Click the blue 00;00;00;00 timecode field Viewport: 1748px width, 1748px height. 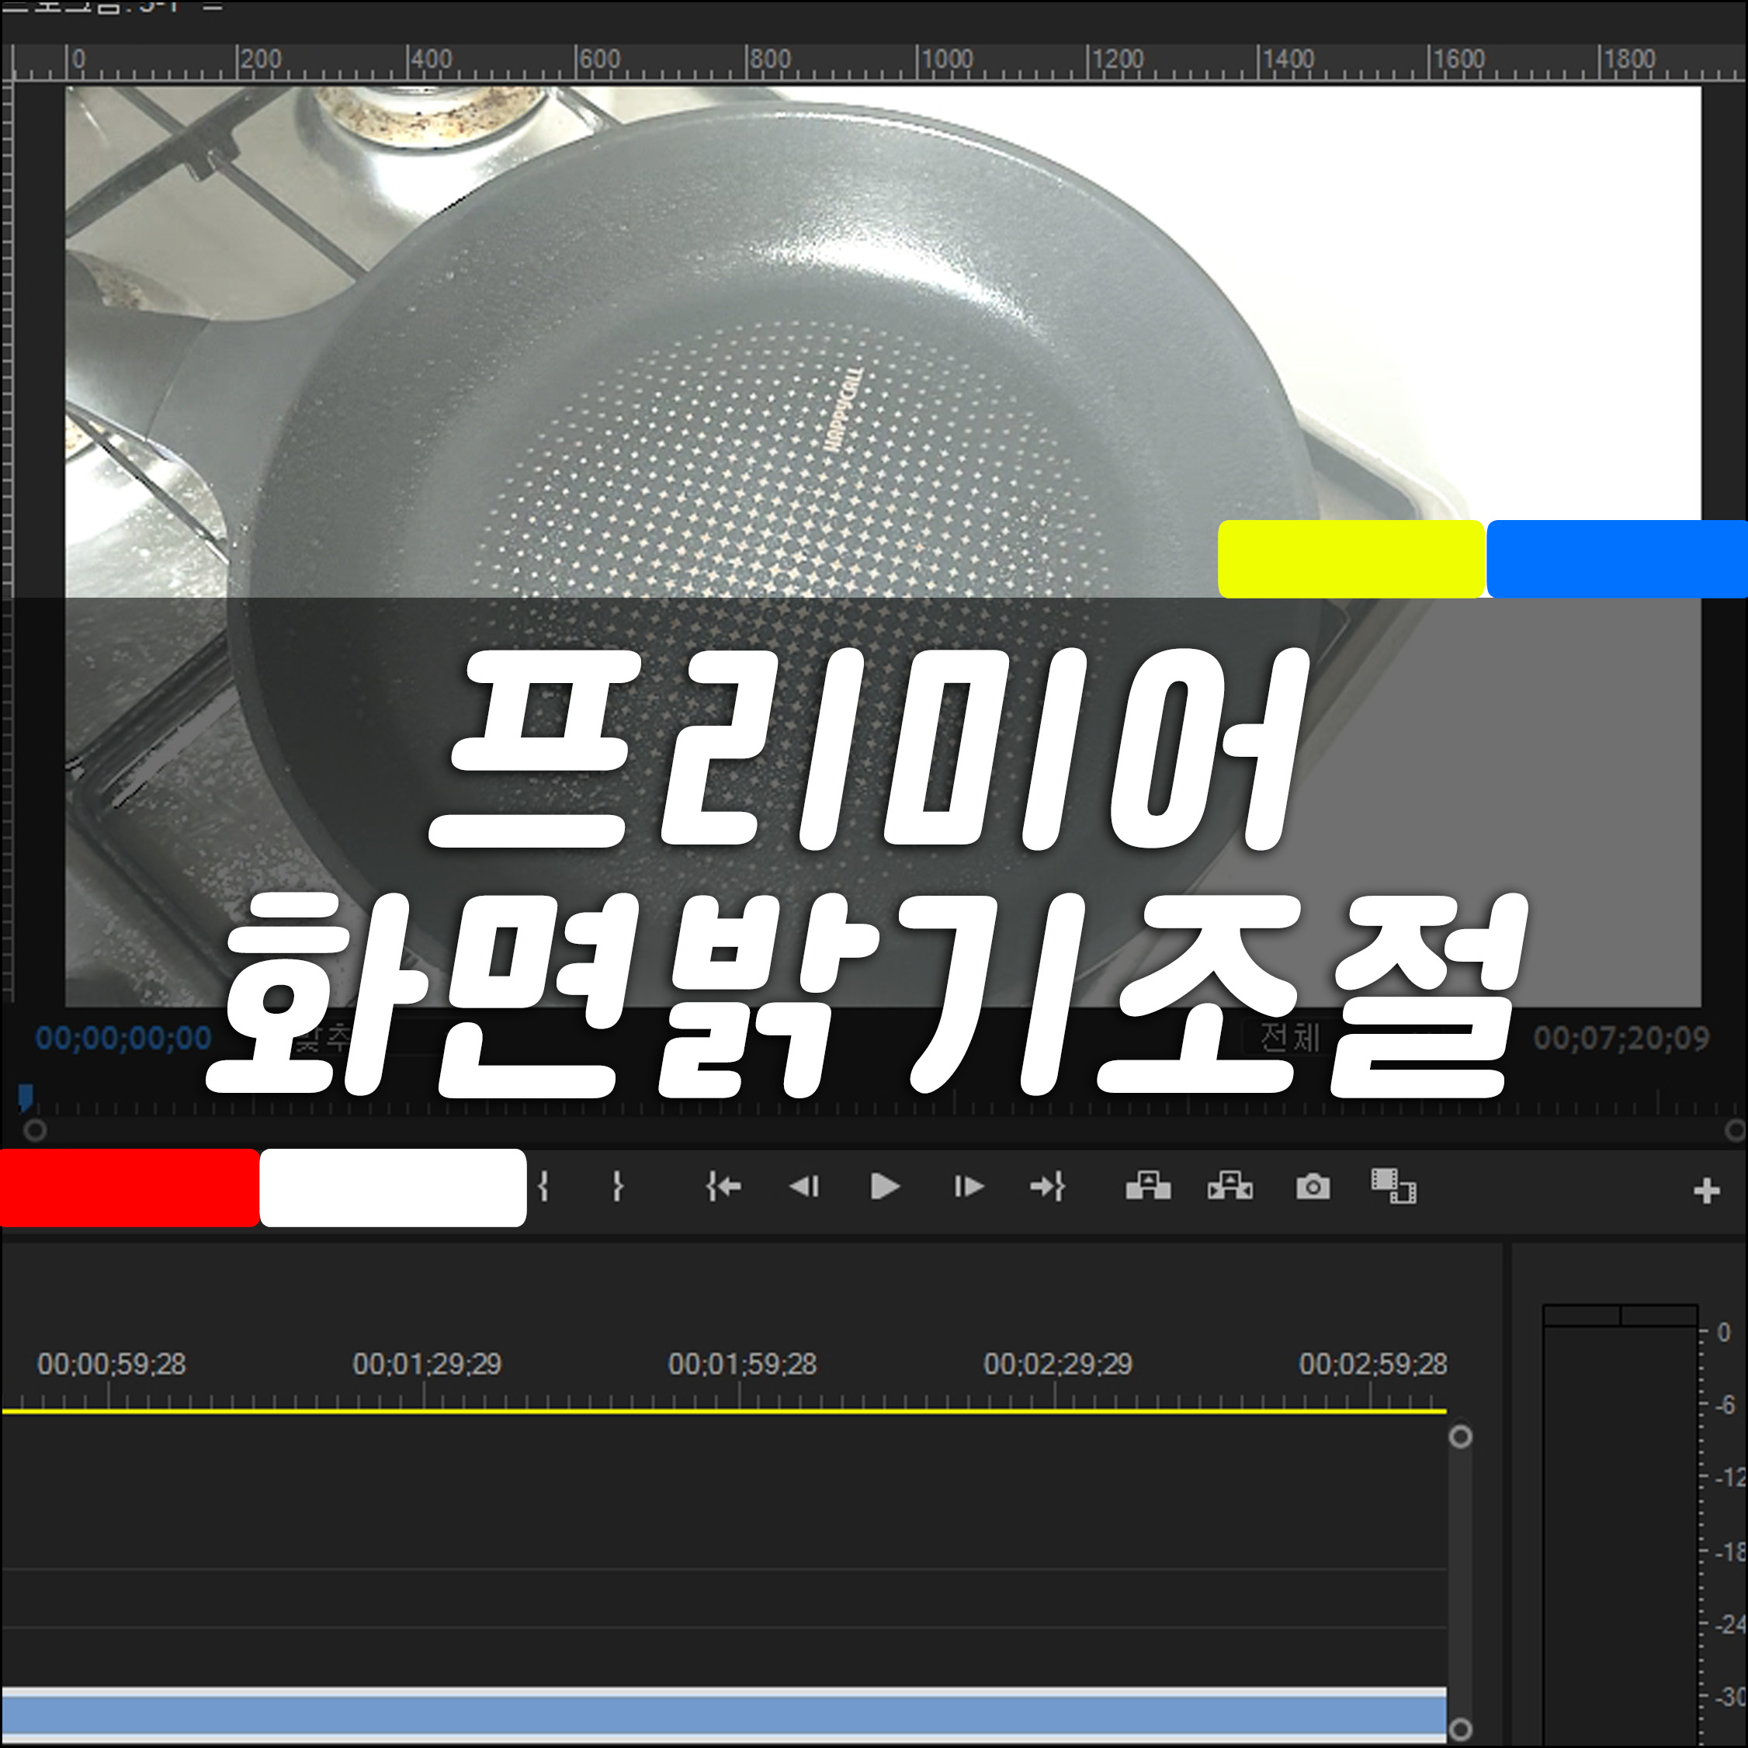pos(123,1038)
